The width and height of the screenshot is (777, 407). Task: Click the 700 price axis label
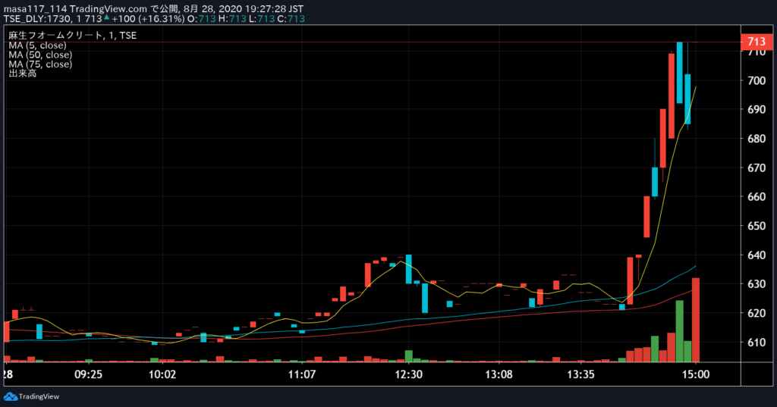(757, 80)
